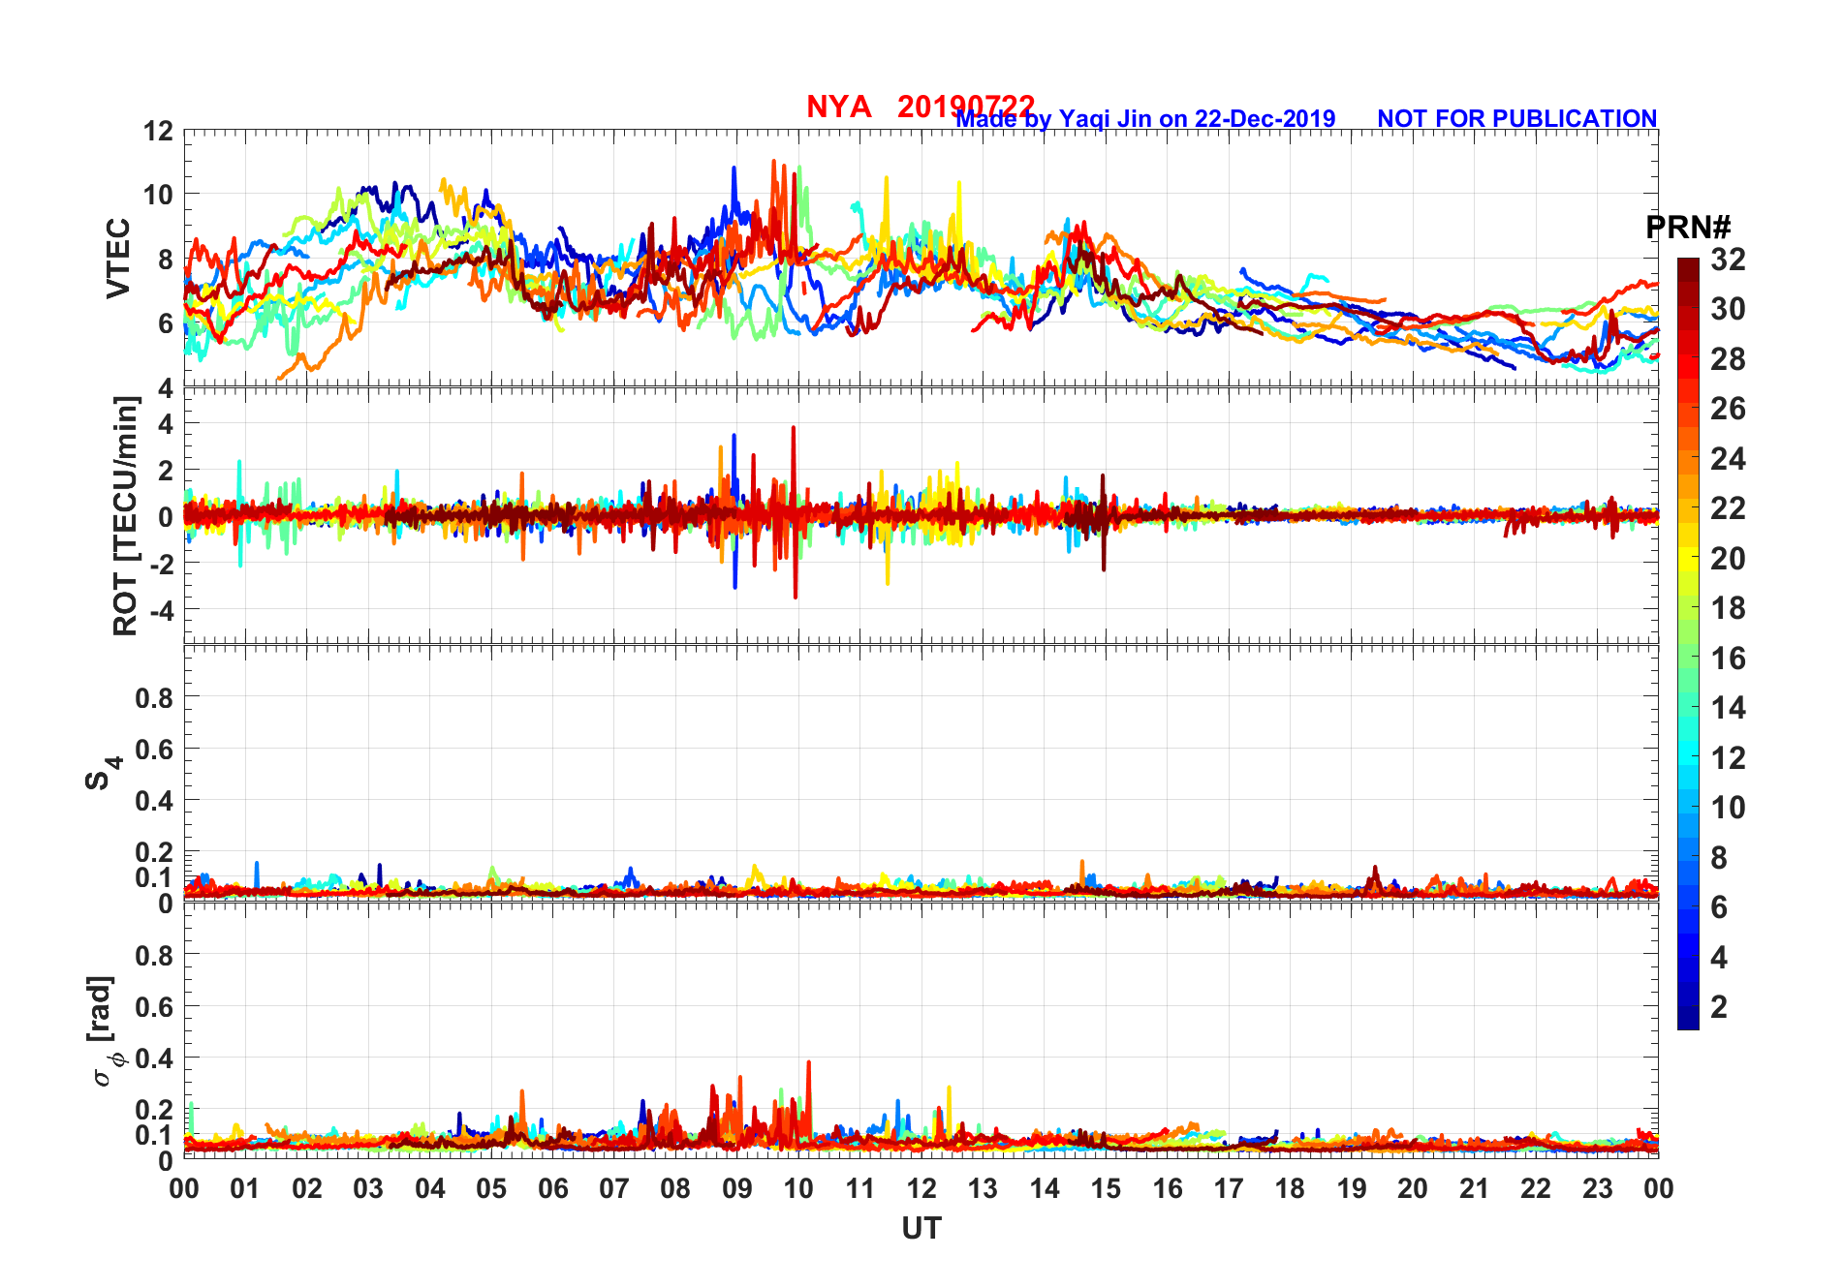
Task: Click VTEC axis tick label '12'
Action: click(157, 130)
